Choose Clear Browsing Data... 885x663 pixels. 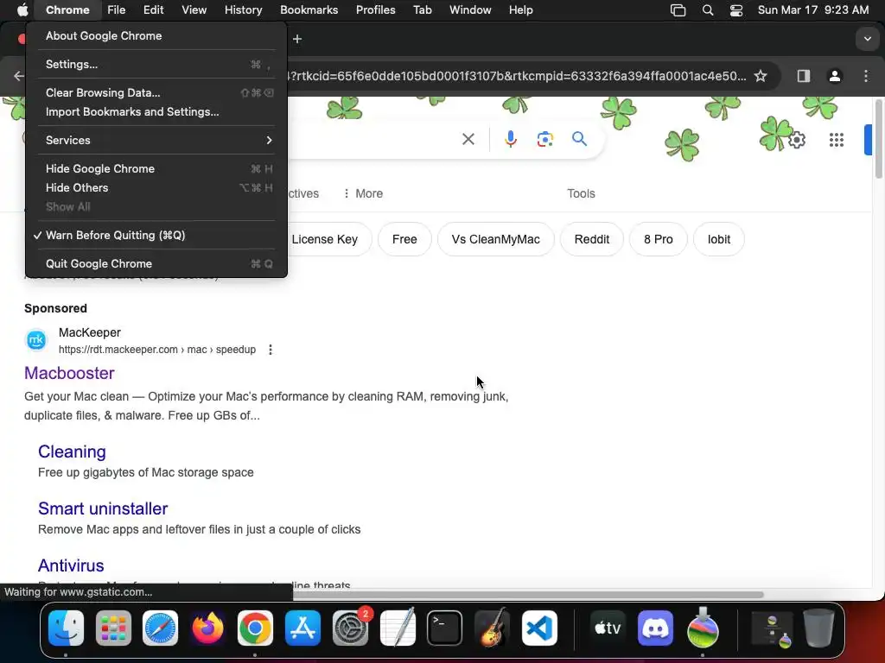click(156, 92)
